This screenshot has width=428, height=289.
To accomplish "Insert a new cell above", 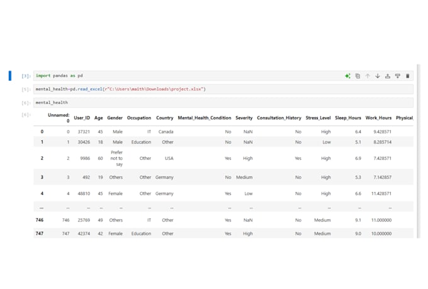I will pyautogui.click(x=388, y=76).
